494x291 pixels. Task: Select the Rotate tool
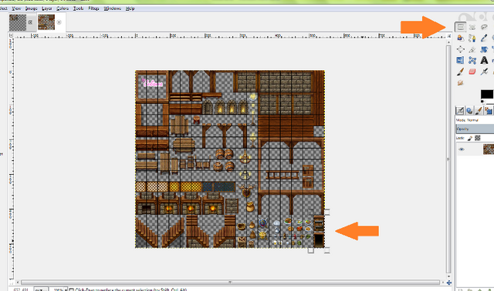(x=484, y=49)
